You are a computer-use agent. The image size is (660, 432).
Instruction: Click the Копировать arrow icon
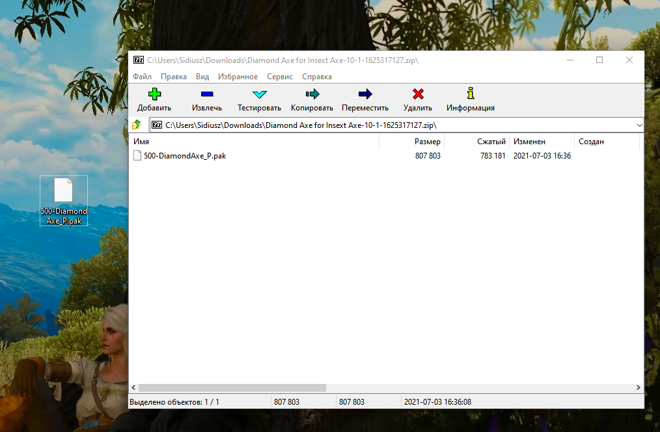pos(312,94)
